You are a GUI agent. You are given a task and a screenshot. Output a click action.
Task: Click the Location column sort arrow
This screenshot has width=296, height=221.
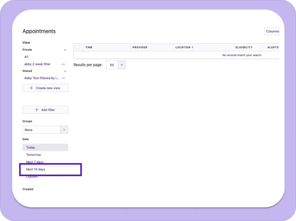click(192, 47)
